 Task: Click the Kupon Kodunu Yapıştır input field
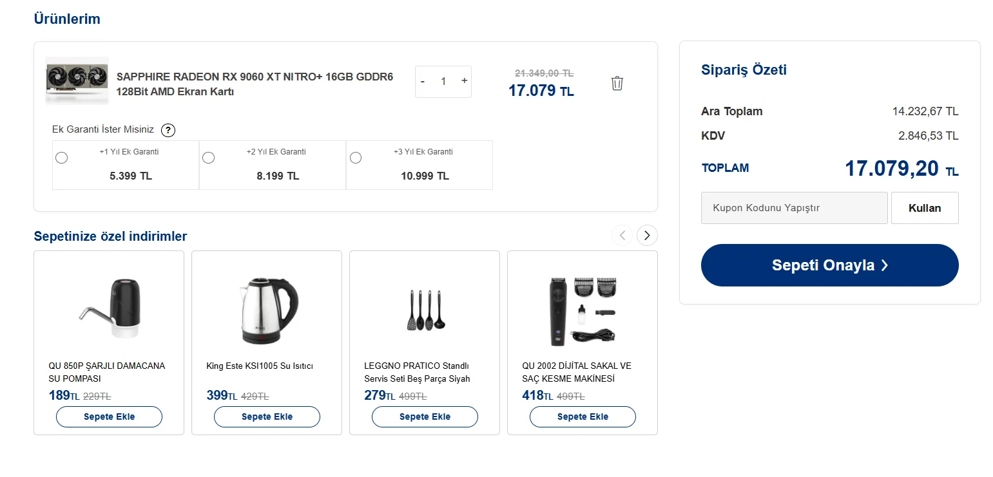[794, 208]
